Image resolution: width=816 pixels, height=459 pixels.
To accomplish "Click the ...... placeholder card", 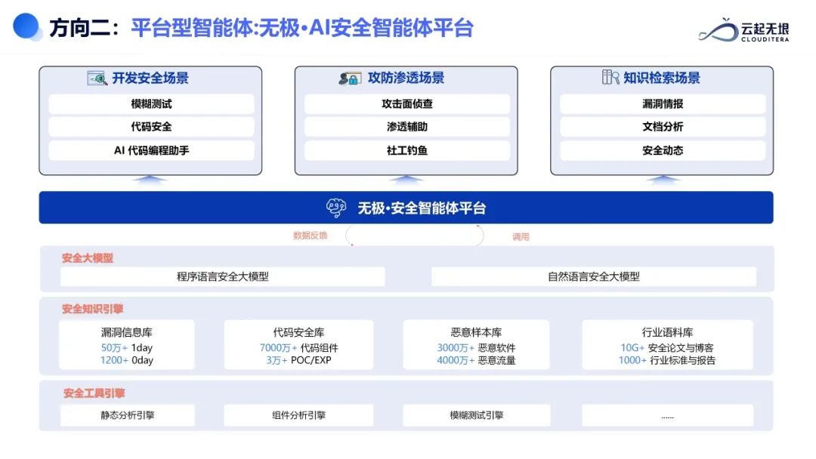I will click(x=667, y=414).
